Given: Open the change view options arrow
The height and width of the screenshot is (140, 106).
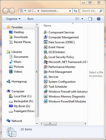Looking at the screenshot, I should pos(82,19).
